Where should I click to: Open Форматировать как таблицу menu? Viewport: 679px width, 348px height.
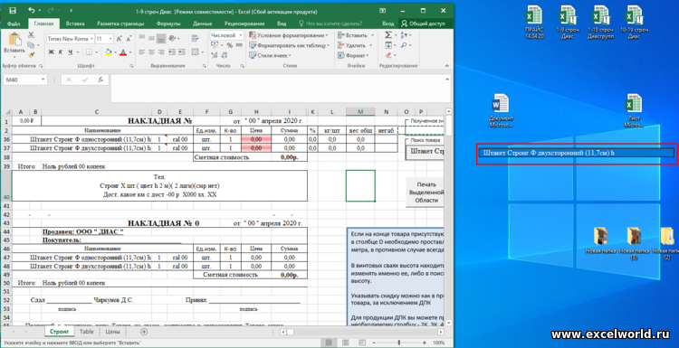tap(290, 45)
